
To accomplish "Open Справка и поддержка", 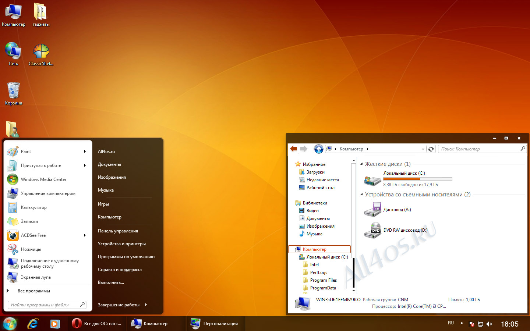I will pos(120,270).
